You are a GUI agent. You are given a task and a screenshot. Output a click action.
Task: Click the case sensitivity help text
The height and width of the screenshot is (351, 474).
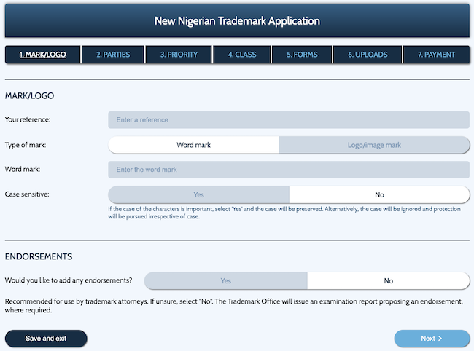click(284, 213)
